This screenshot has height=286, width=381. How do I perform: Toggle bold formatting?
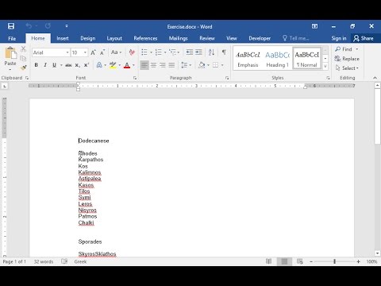click(x=37, y=65)
